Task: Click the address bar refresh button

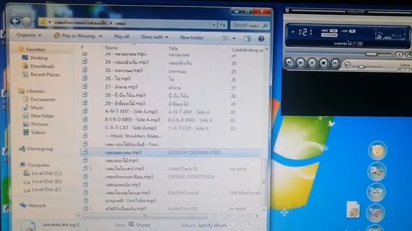Action: [x=223, y=25]
